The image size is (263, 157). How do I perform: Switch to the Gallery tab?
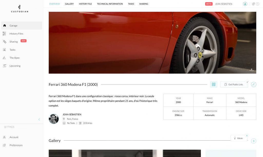pyautogui.click(x=69, y=4)
